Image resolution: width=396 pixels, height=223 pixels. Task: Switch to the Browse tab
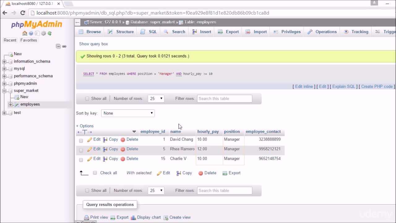point(90,32)
